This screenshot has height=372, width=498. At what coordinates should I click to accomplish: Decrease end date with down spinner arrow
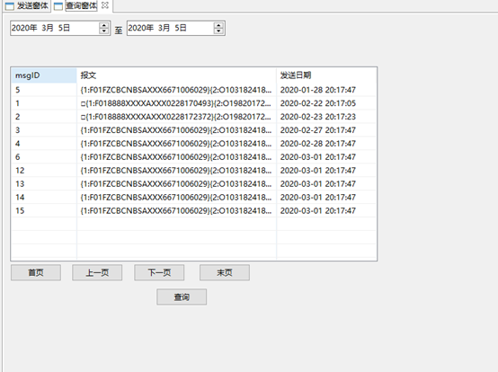point(218,31)
